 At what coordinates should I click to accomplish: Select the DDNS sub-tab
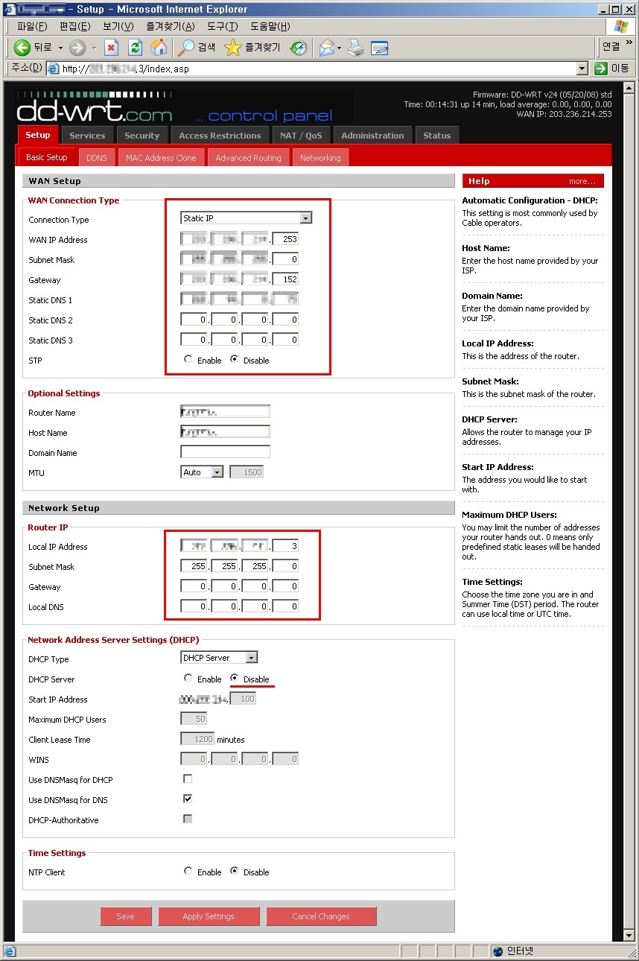(96, 158)
